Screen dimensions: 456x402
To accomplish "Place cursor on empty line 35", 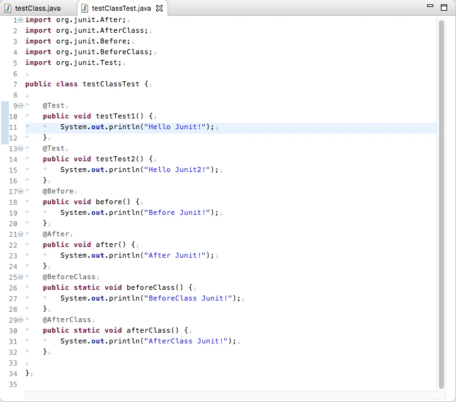I will pos(230,384).
